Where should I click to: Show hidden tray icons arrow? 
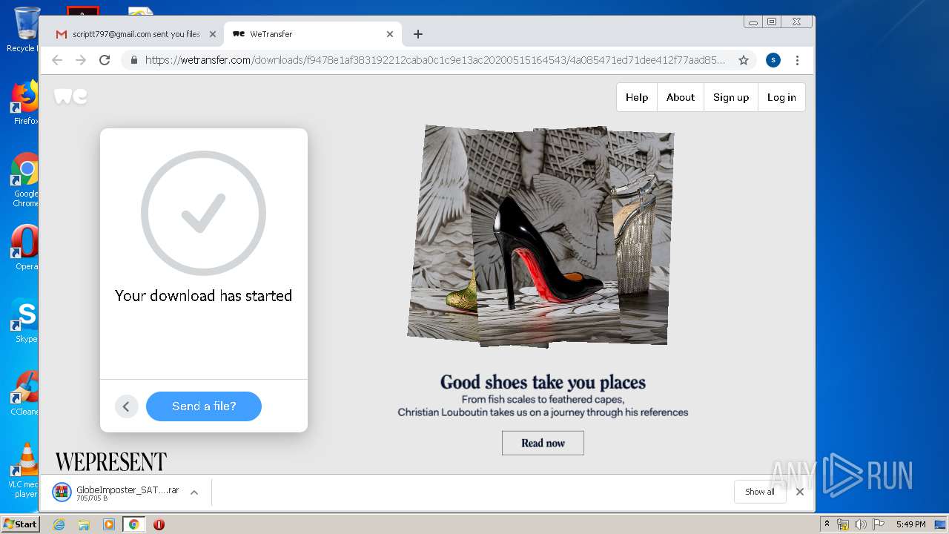[827, 524]
